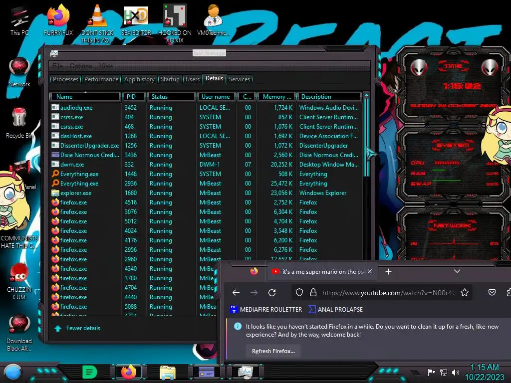Click the scrollbar up arrow in Details
The height and width of the screenshot is (383, 511).
pos(366,95)
